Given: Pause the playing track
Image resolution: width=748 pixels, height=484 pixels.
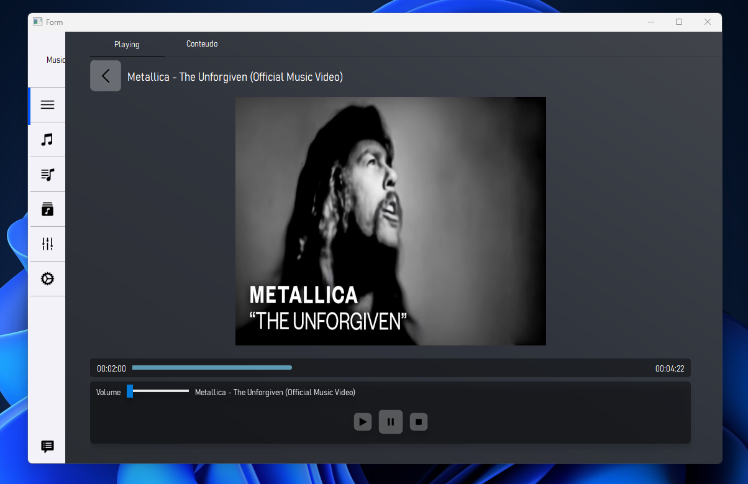Looking at the screenshot, I should [391, 422].
